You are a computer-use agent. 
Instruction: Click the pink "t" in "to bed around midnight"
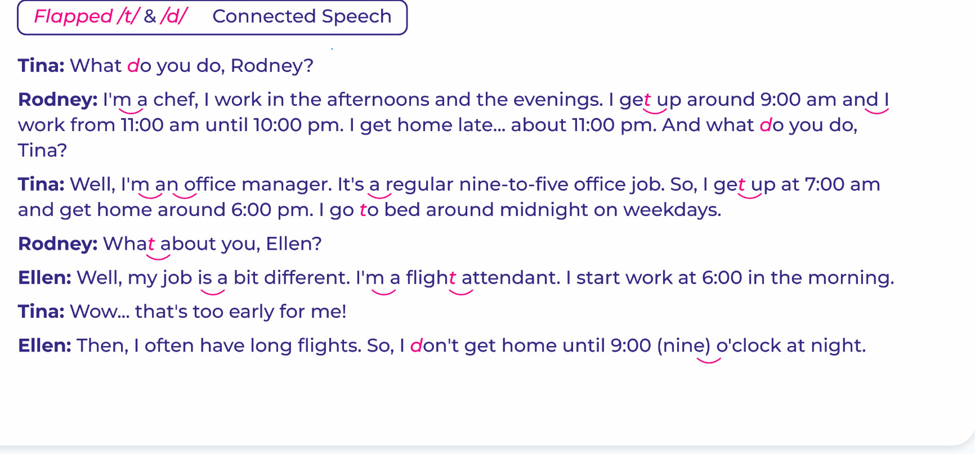(x=363, y=210)
